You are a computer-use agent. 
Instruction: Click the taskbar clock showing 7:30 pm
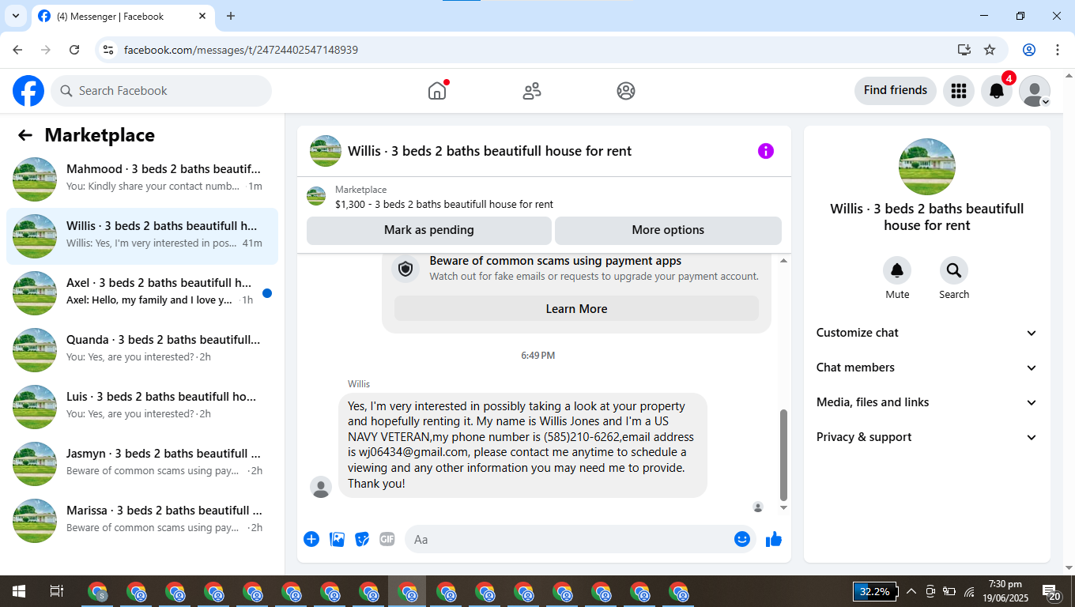[x=1005, y=591]
